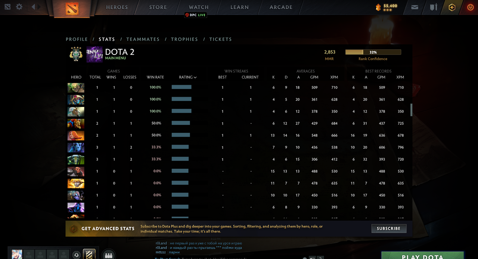The height and width of the screenshot is (259, 478).
Task: Select hero portrait in the 429 GPM row
Action: click(76, 123)
